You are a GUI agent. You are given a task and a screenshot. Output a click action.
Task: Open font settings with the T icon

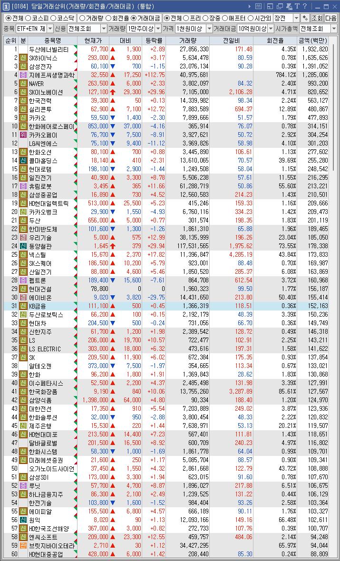(297, 6)
